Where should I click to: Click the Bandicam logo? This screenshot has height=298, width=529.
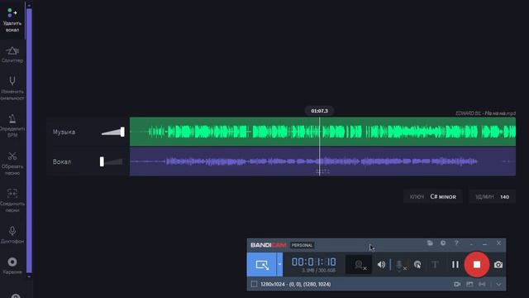[268, 245]
